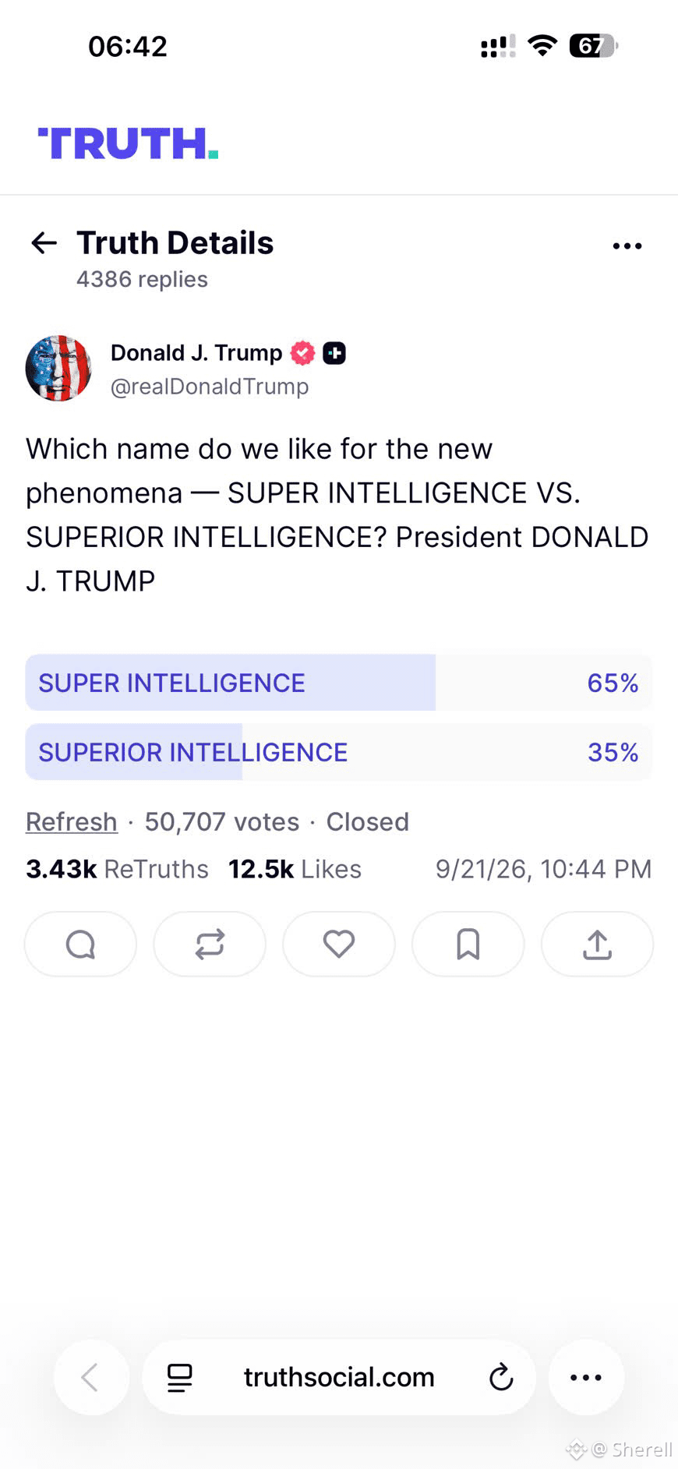Screen dimensions: 678x1469
Task: Select the SUPERIOR INTELLIGENCE poll option
Action: (339, 752)
